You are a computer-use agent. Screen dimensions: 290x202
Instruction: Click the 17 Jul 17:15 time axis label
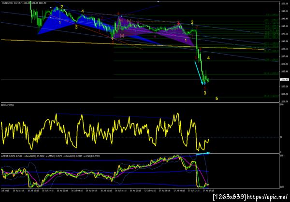(208, 190)
